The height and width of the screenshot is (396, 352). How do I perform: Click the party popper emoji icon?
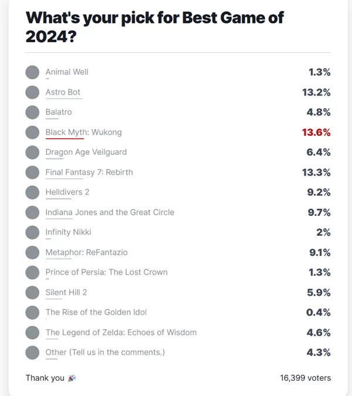(x=72, y=378)
